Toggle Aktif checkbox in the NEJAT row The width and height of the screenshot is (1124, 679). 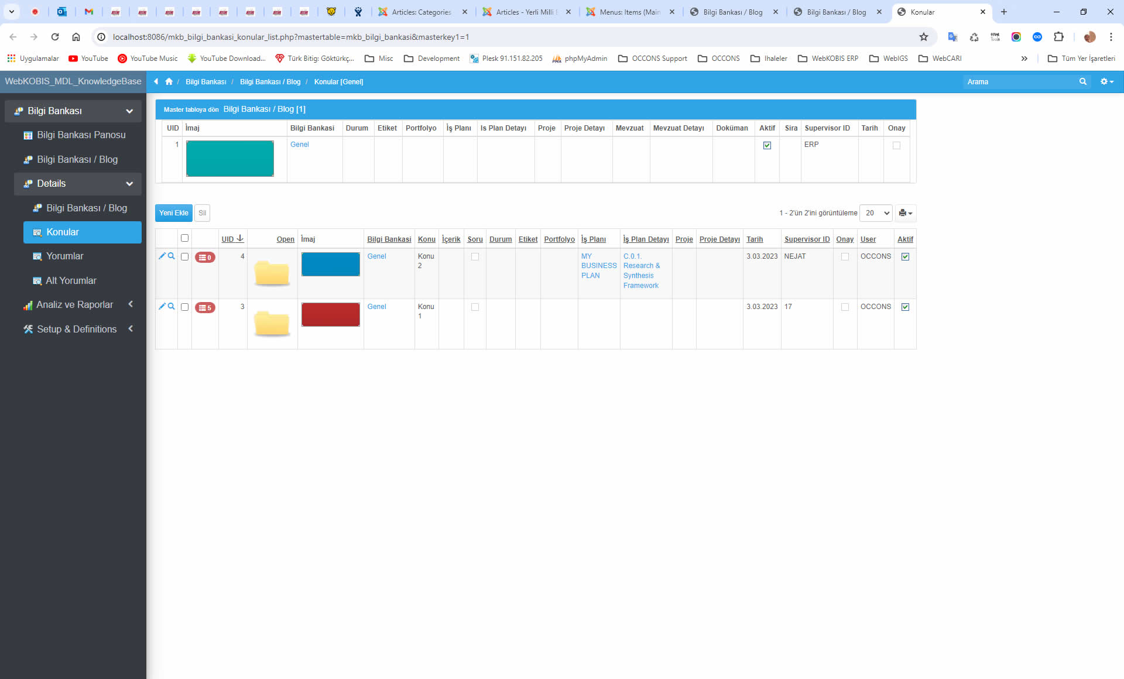pyautogui.click(x=905, y=256)
